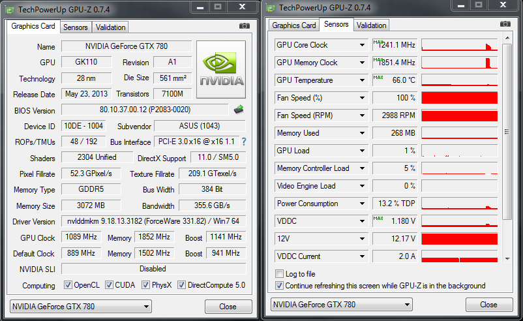Switch to Validation tab in the left window

point(110,27)
